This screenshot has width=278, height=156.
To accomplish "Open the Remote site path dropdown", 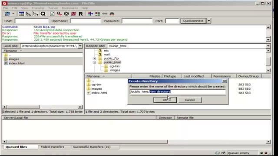I will tap(268, 46).
